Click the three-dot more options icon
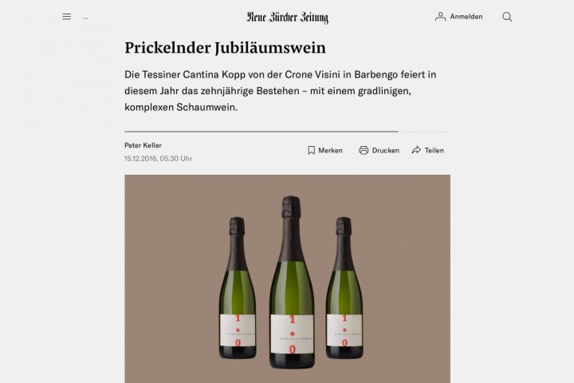Viewport: 574px width, 383px height. 85,18
